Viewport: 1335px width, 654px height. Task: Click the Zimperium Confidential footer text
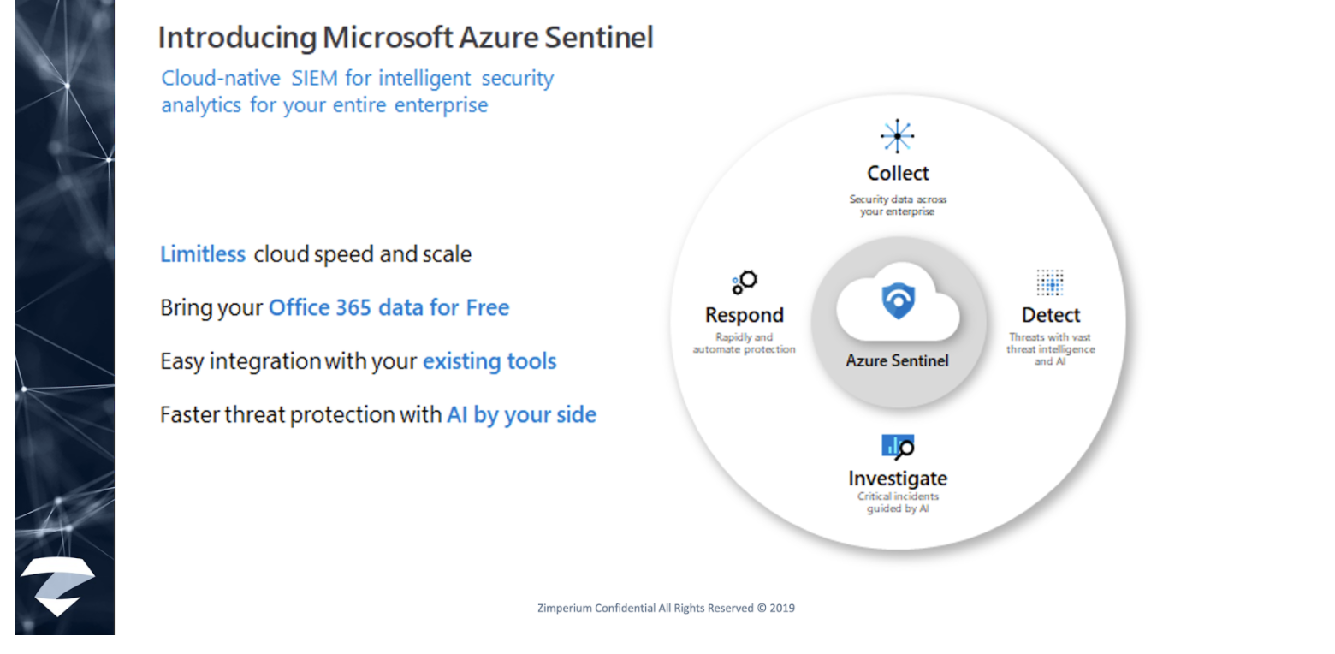[666, 609]
